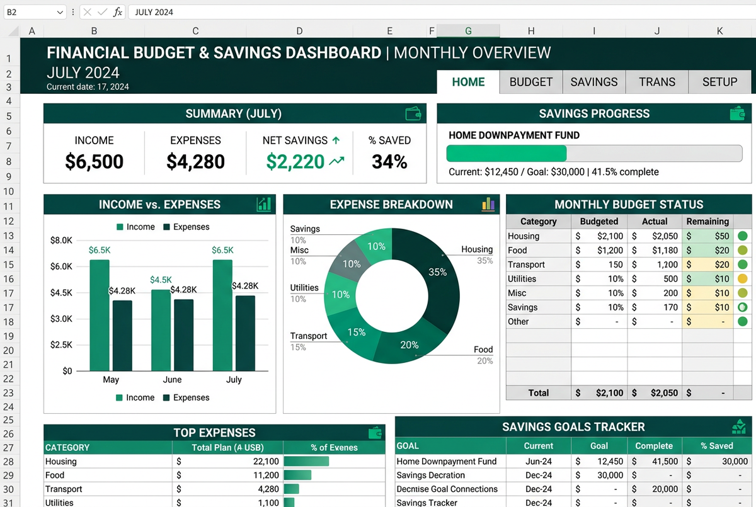756x507 pixels.
Task: Switch to the HOME tab
Action: (x=468, y=82)
